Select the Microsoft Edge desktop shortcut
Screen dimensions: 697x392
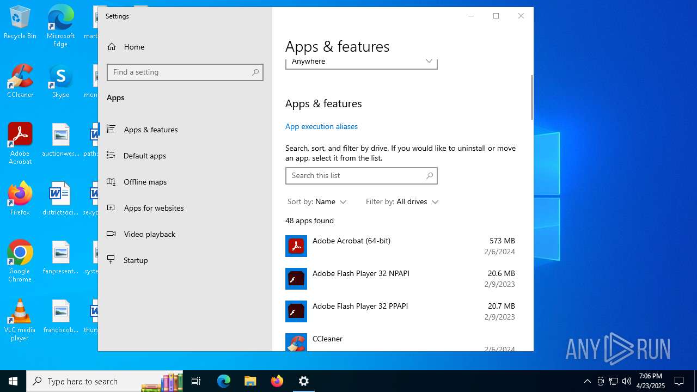60,26
